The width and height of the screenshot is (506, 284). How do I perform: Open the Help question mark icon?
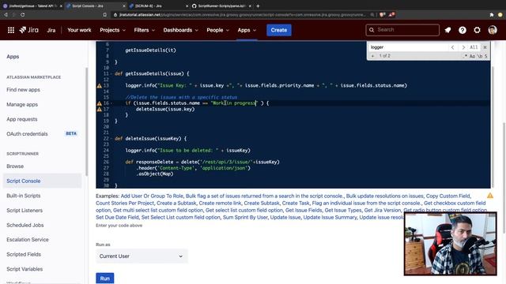pyautogui.click(x=463, y=30)
